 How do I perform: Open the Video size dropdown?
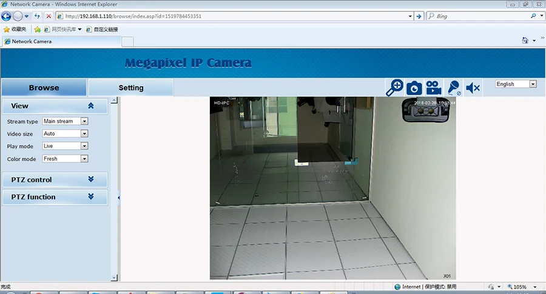(65, 133)
